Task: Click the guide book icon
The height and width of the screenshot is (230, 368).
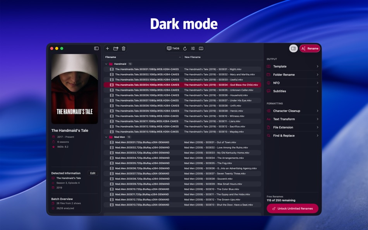Action: (x=202, y=48)
